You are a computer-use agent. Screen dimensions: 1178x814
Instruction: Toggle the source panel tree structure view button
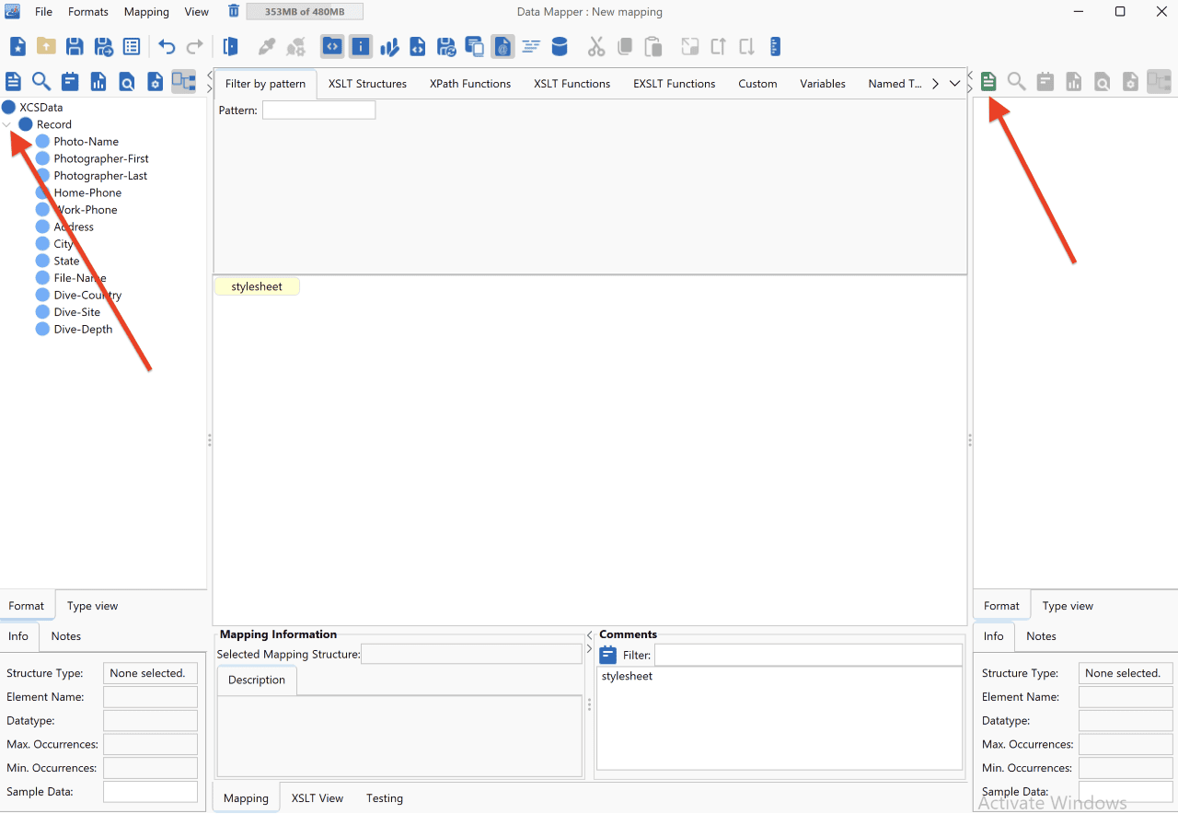184,81
